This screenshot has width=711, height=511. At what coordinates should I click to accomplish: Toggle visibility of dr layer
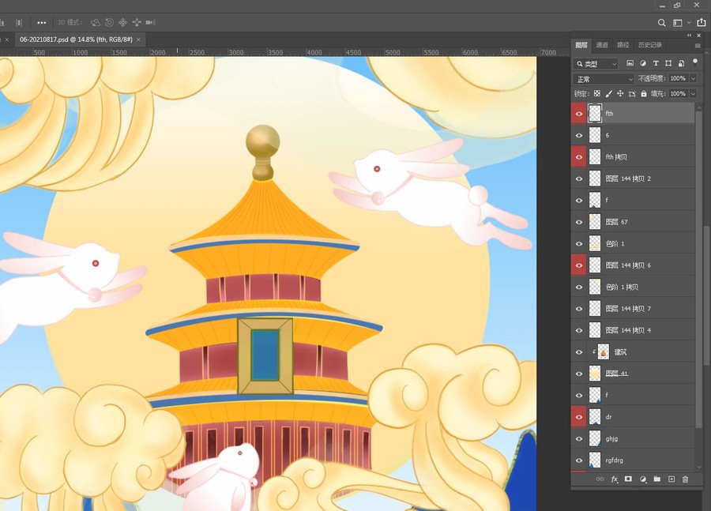tap(579, 417)
